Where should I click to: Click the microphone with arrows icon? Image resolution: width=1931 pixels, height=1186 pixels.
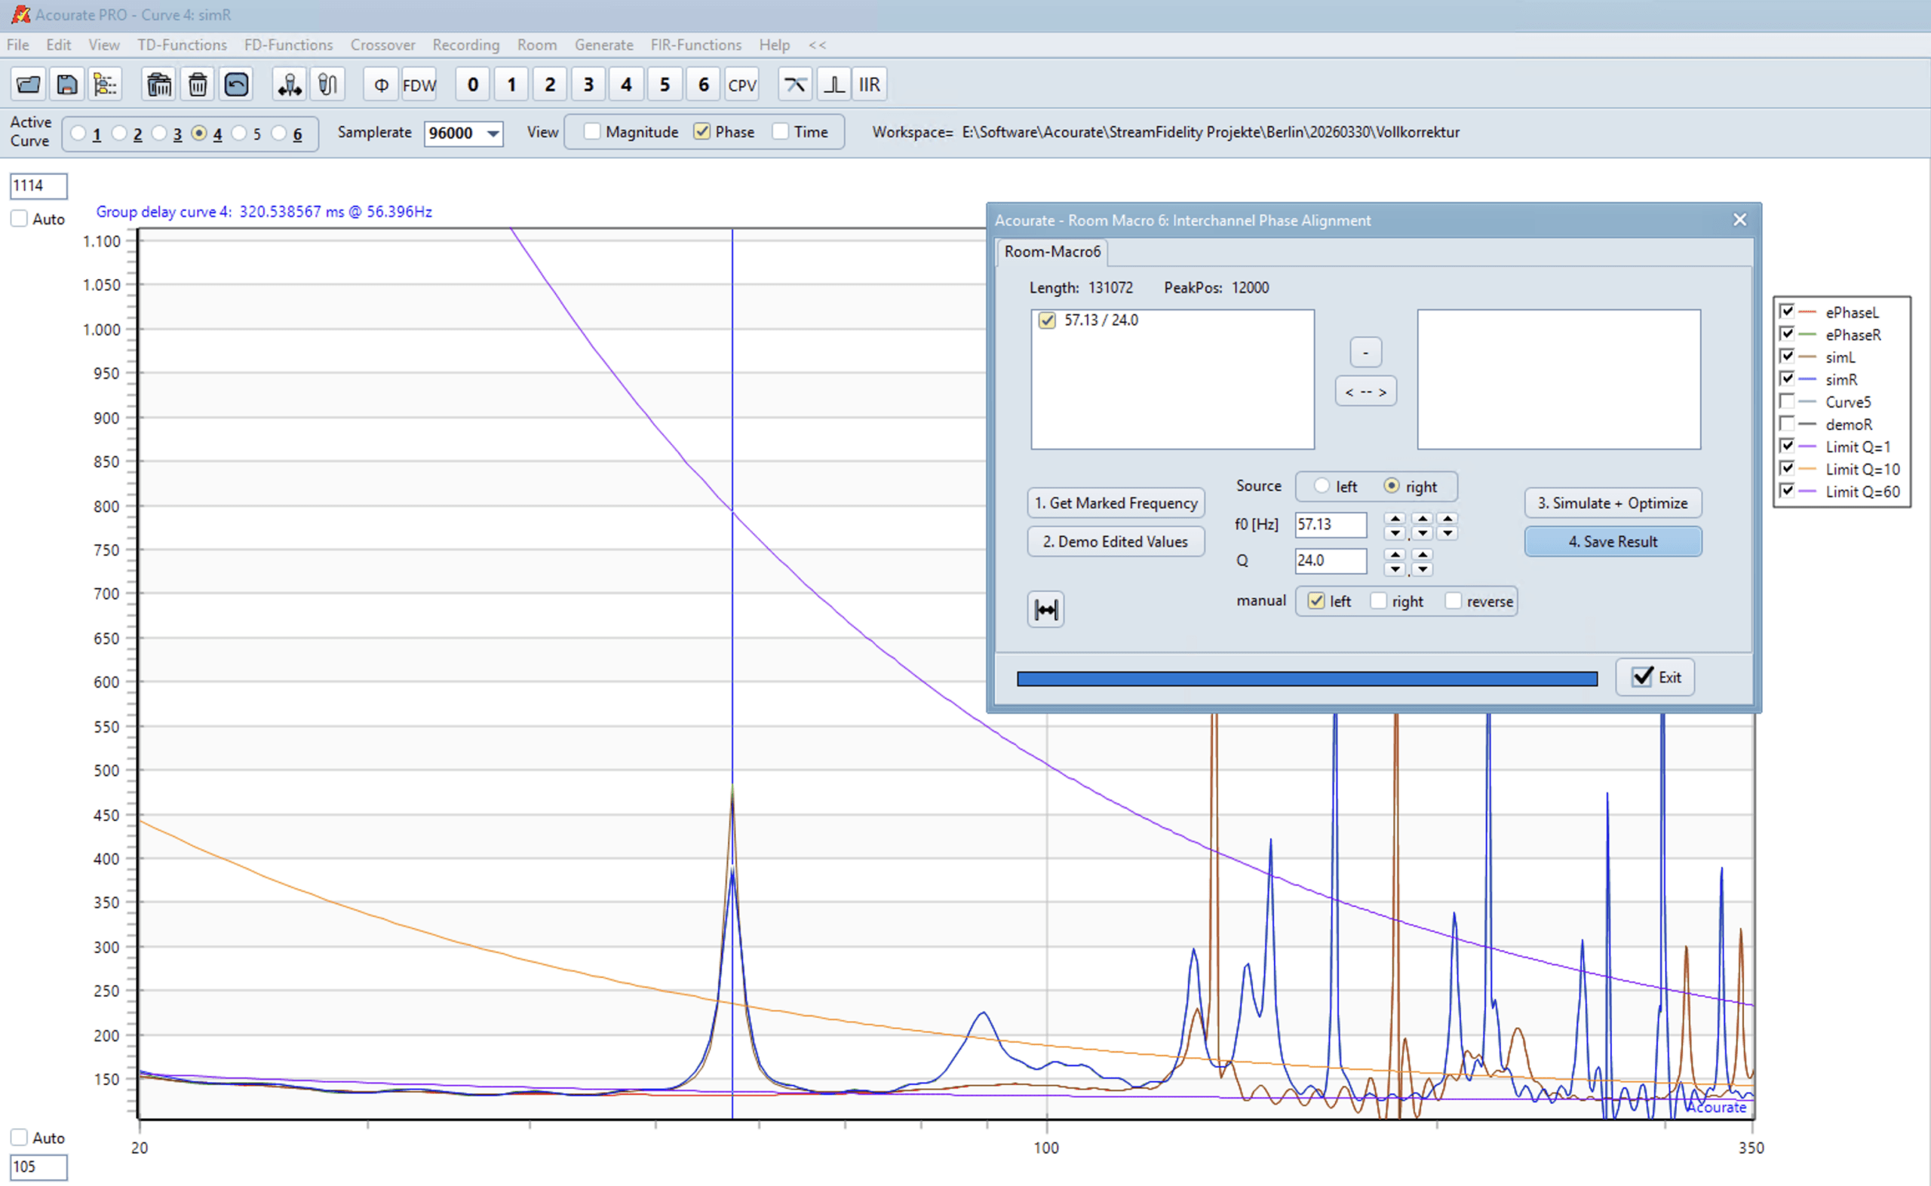point(290,84)
